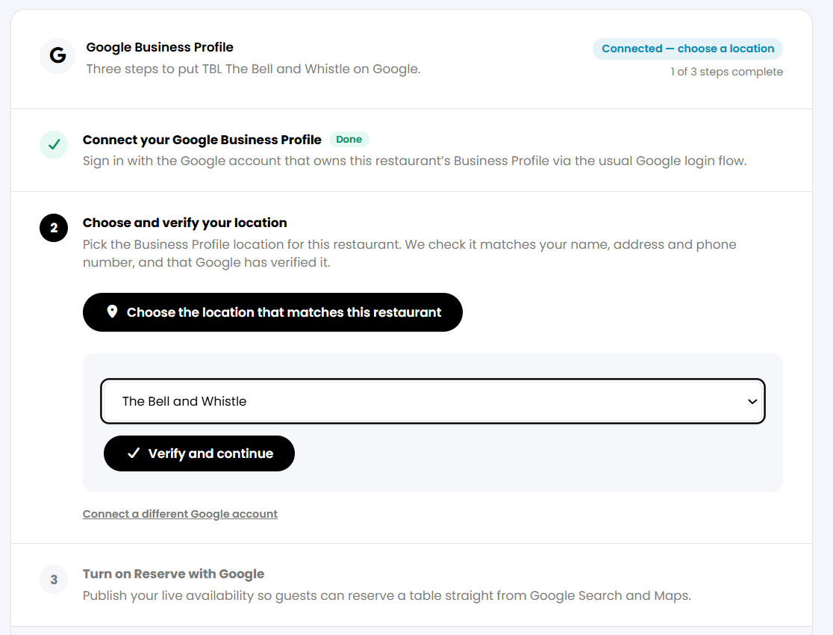Click 'Choose the location that matches this restaurant' button

pyautogui.click(x=272, y=312)
